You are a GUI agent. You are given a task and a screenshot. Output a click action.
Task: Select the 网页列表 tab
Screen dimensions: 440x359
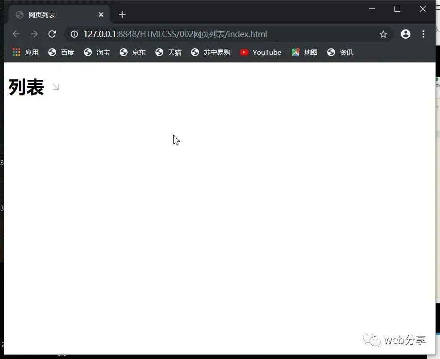(x=56, y=15)
